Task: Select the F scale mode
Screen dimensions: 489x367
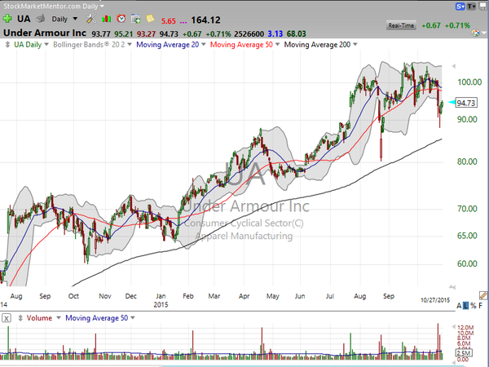Action: (481, 306)
